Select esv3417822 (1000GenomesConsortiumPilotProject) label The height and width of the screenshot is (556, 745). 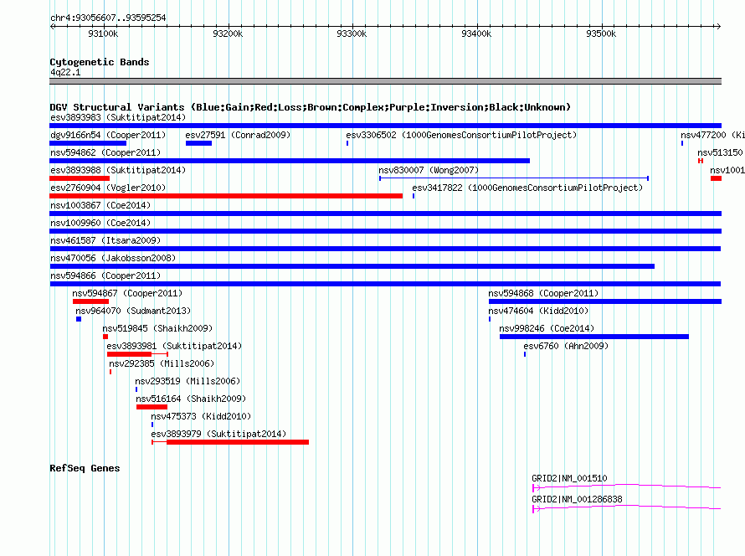[527, 188]
